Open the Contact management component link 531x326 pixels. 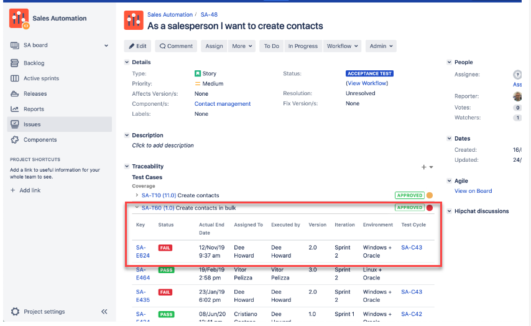222,104
